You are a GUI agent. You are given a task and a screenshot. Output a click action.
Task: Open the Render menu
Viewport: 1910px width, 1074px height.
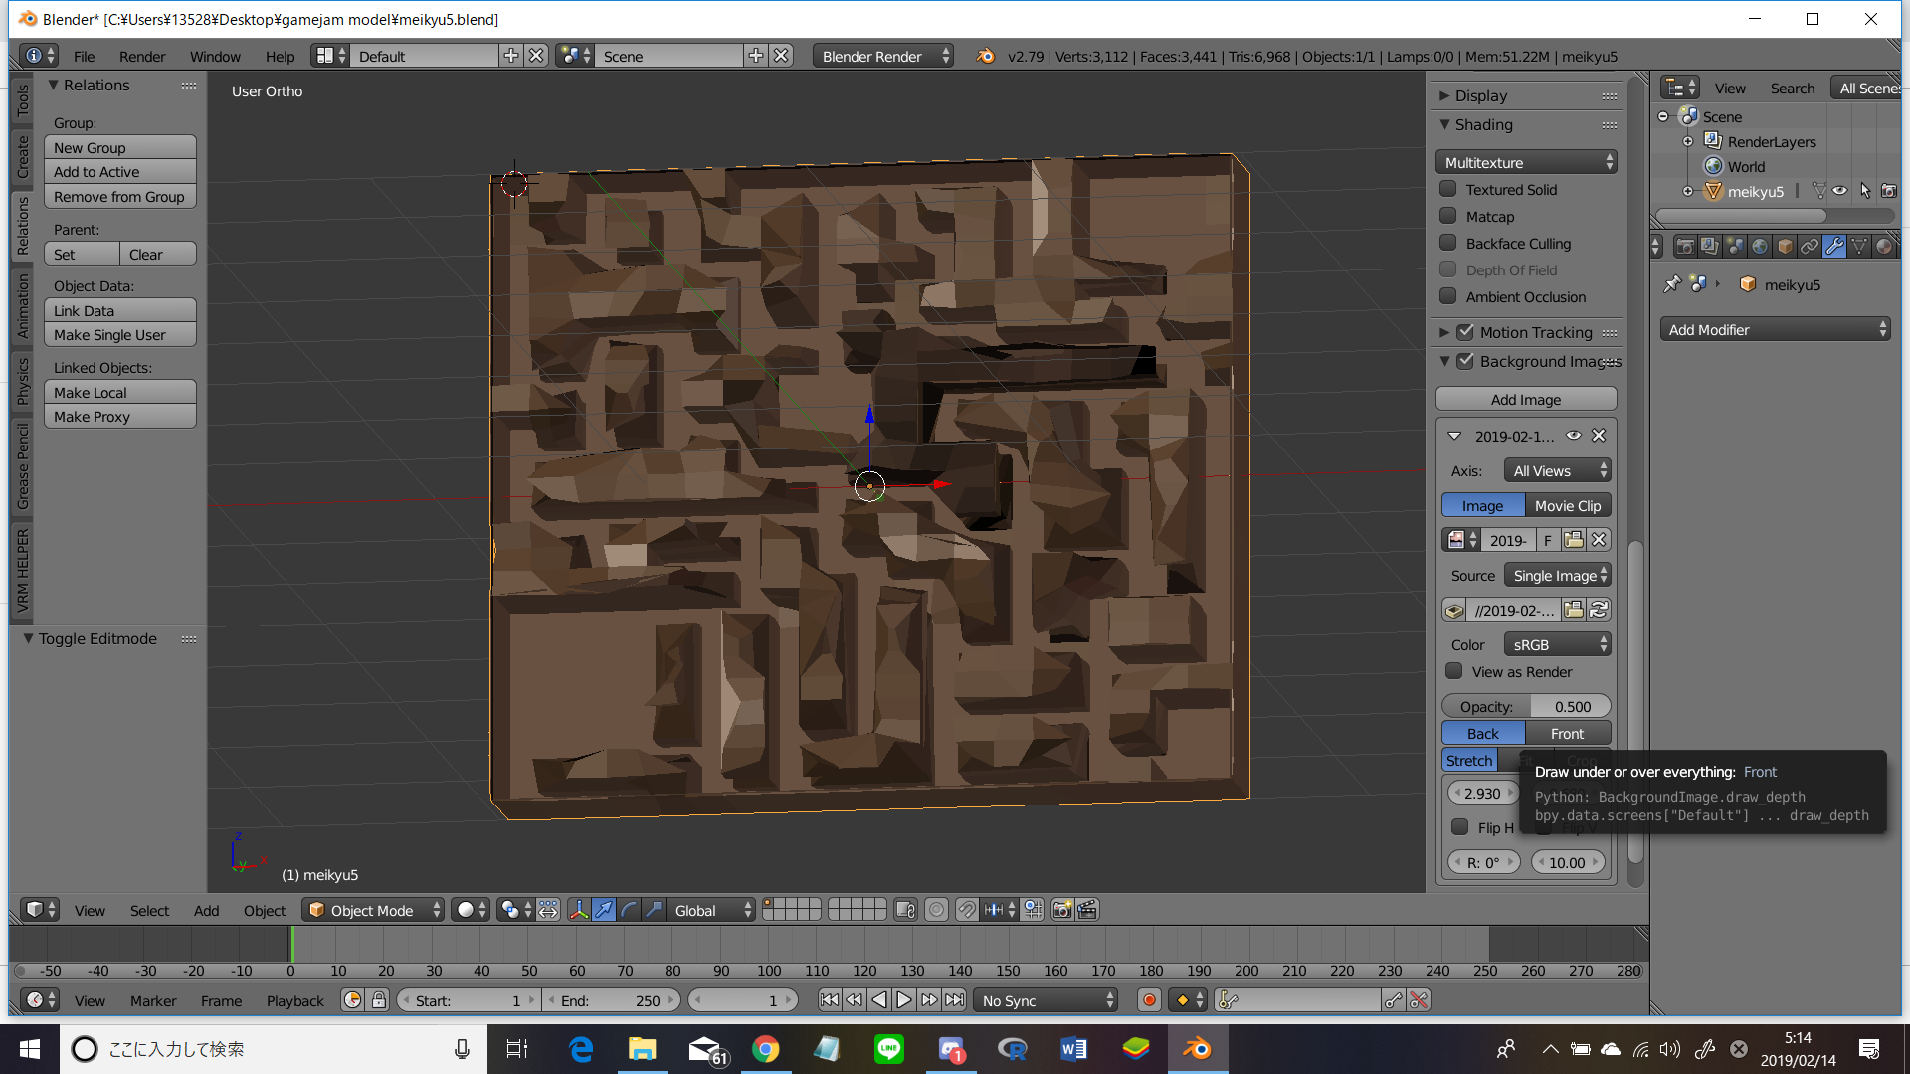(142, 56)
